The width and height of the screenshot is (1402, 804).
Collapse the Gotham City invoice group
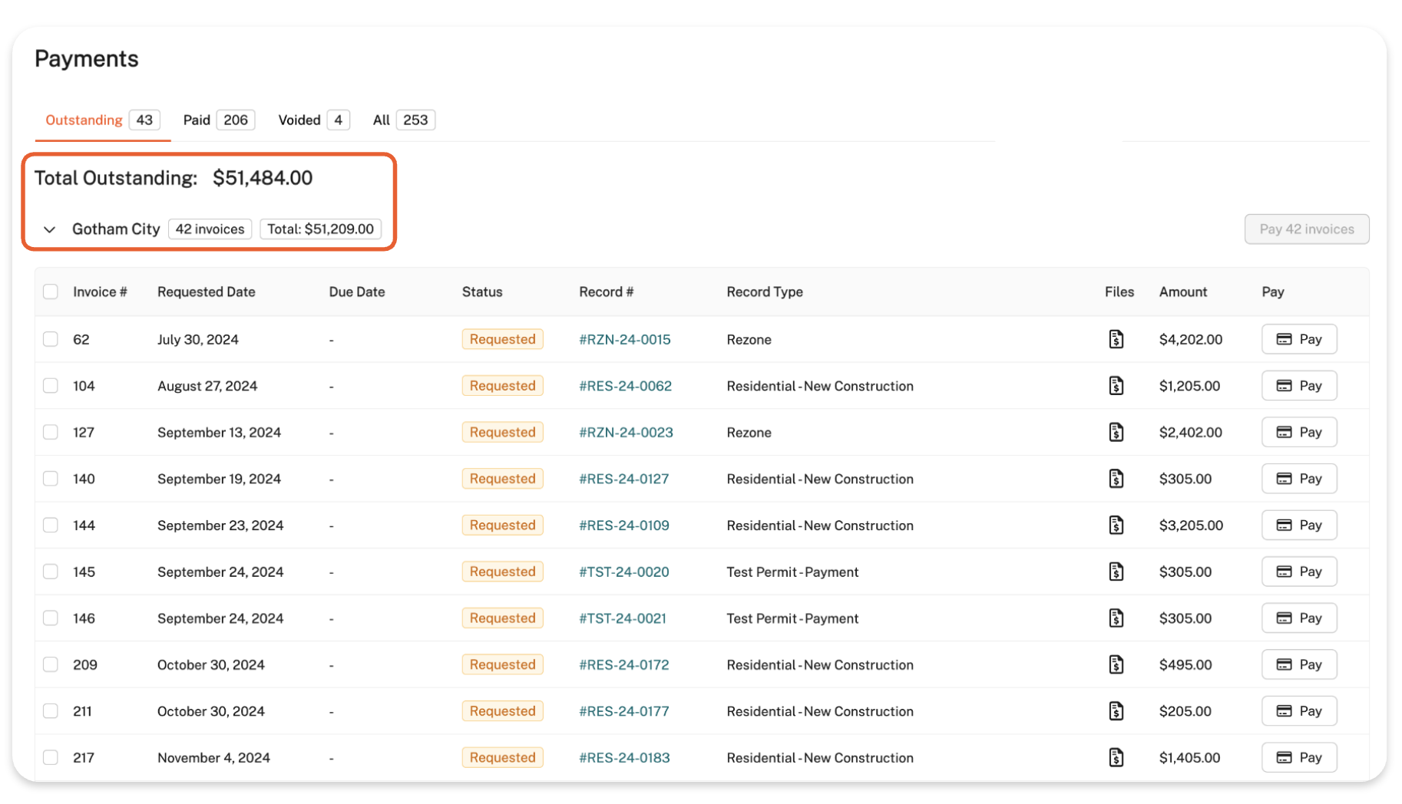click(x=50, y=229)
